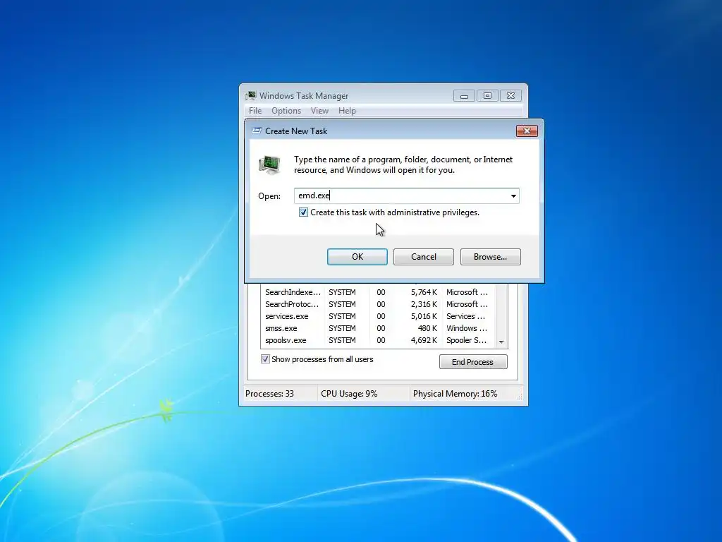Expand the Open field dropdown arrow

pyautogui.click(x=513, y=196)
